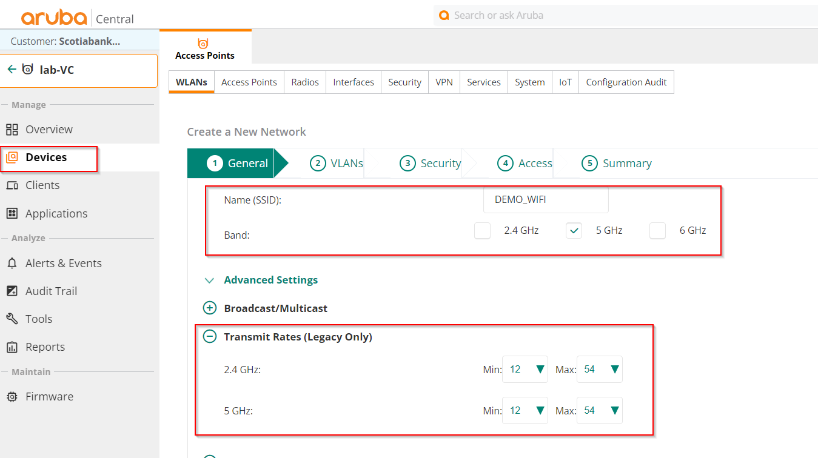
Task: Click the Customer: Scotiabank label
Action: point(65,41)
